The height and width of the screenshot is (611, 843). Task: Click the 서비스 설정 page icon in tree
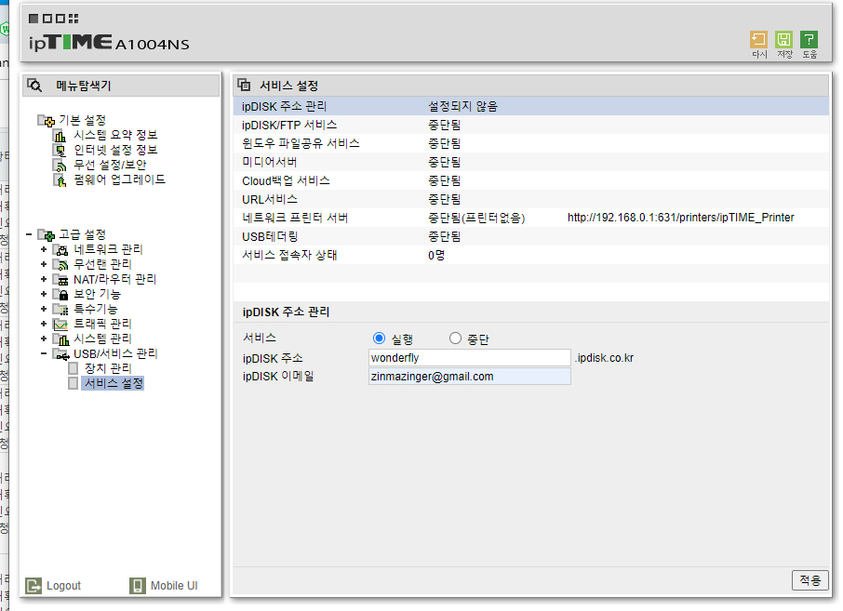pos(74,383)
